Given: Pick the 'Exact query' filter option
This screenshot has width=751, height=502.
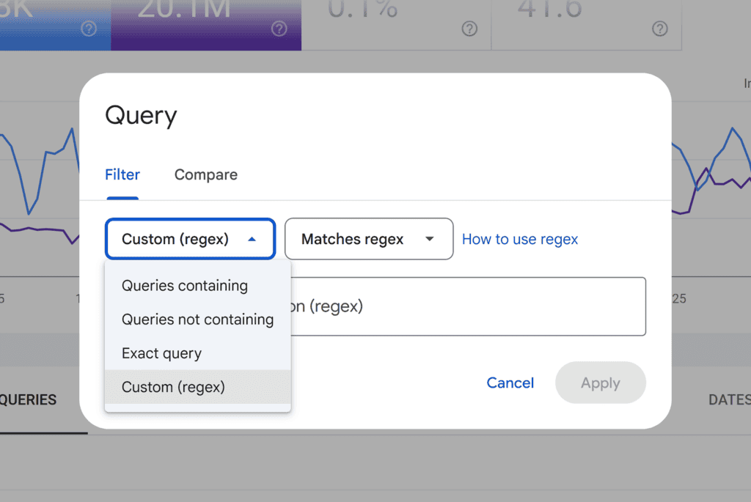Looking at the screenshot, I should [x=161, y=353].
